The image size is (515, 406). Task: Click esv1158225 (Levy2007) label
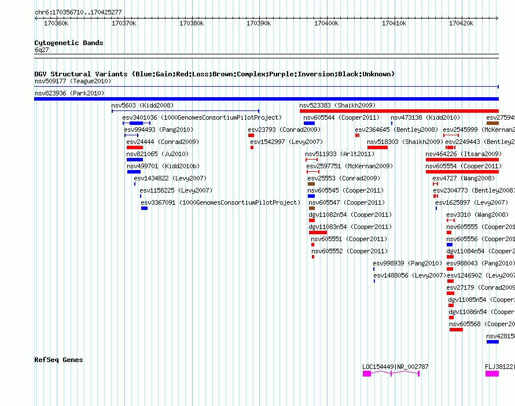[176, 190]
